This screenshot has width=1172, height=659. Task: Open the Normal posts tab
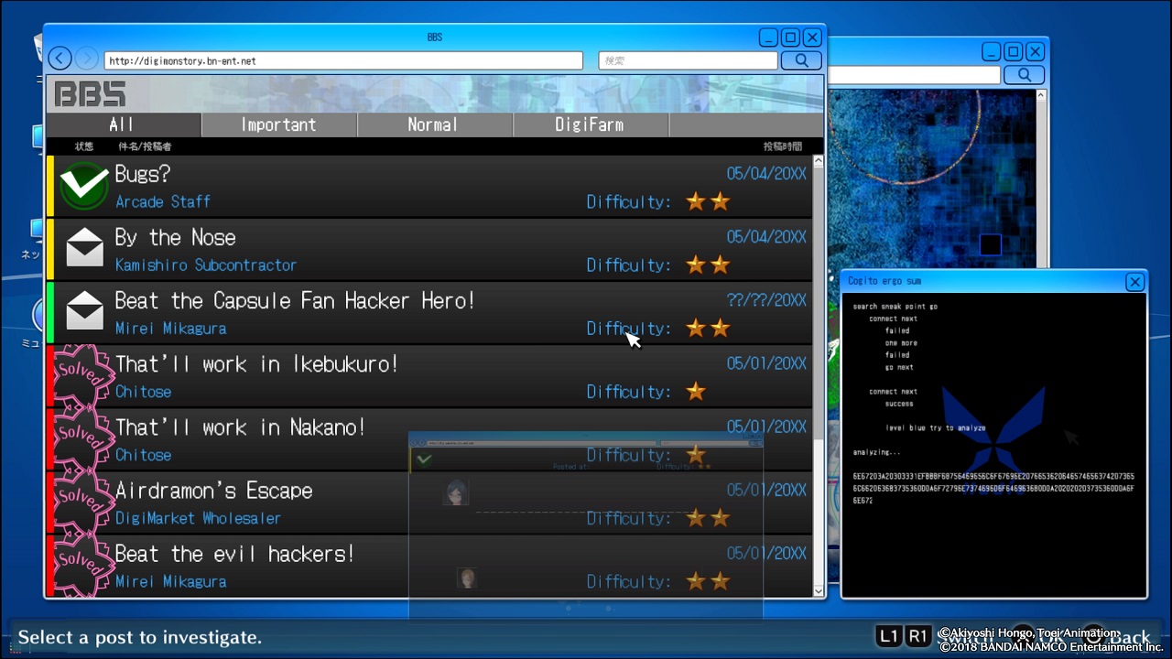click(x=434, y=124)
